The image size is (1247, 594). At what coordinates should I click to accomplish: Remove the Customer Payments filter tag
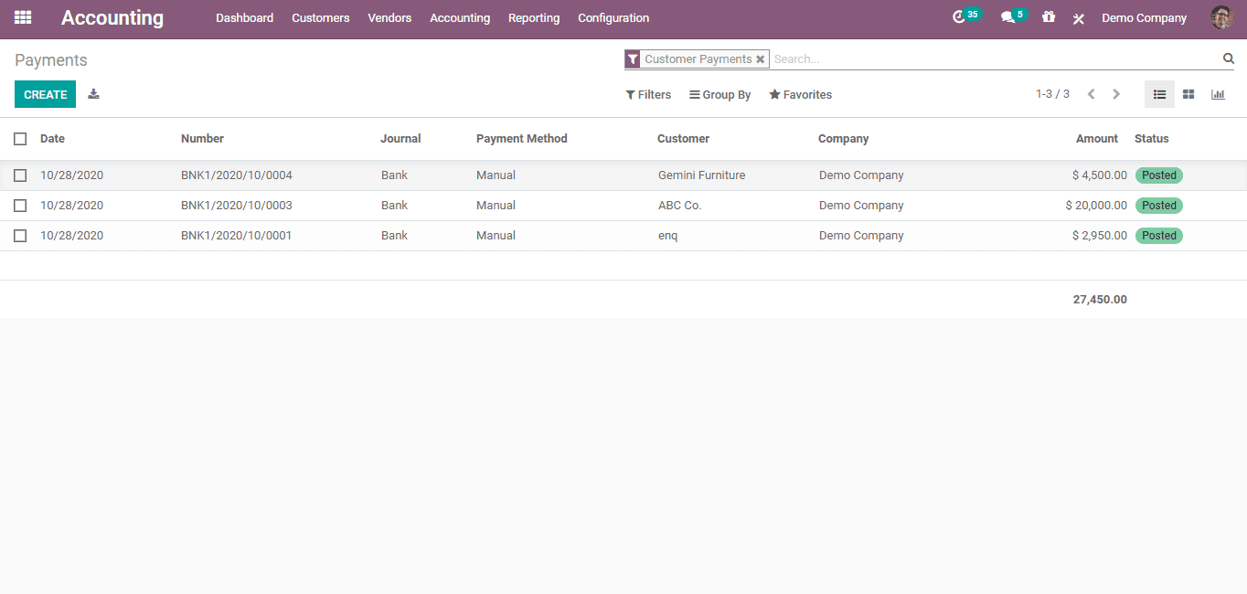pyautogui.click(x=760, y=59)
